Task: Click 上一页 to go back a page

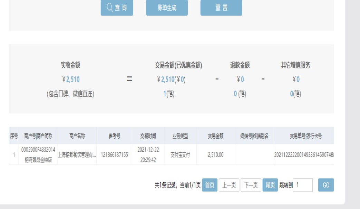Action: click(229, 185)
